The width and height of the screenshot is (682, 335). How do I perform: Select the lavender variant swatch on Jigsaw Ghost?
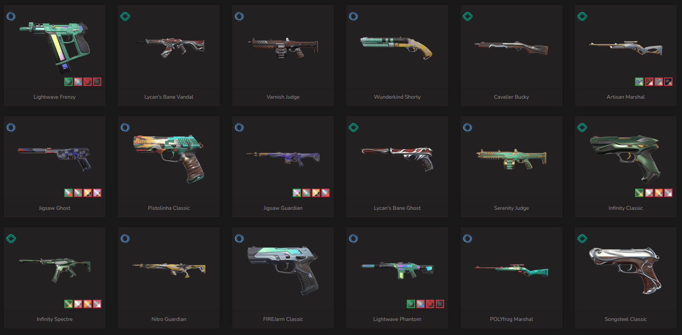[97, 193]
